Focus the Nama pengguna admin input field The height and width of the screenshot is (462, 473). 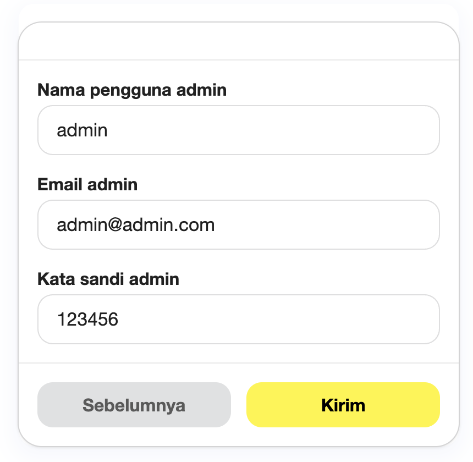point(239,130)
